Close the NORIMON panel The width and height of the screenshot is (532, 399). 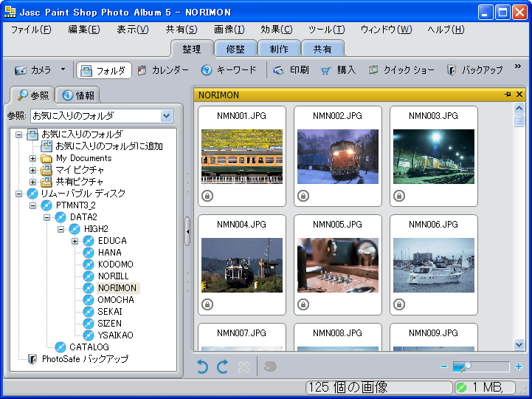click(x=519, y=94)
